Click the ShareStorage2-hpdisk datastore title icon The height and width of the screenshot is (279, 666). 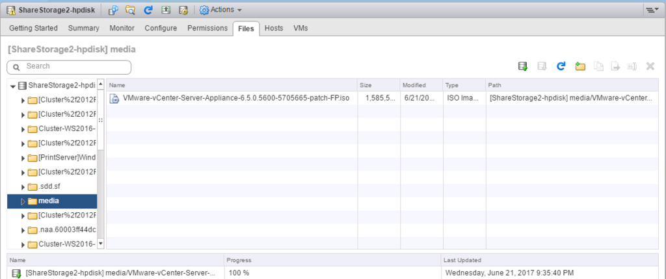tap(12, 10)
